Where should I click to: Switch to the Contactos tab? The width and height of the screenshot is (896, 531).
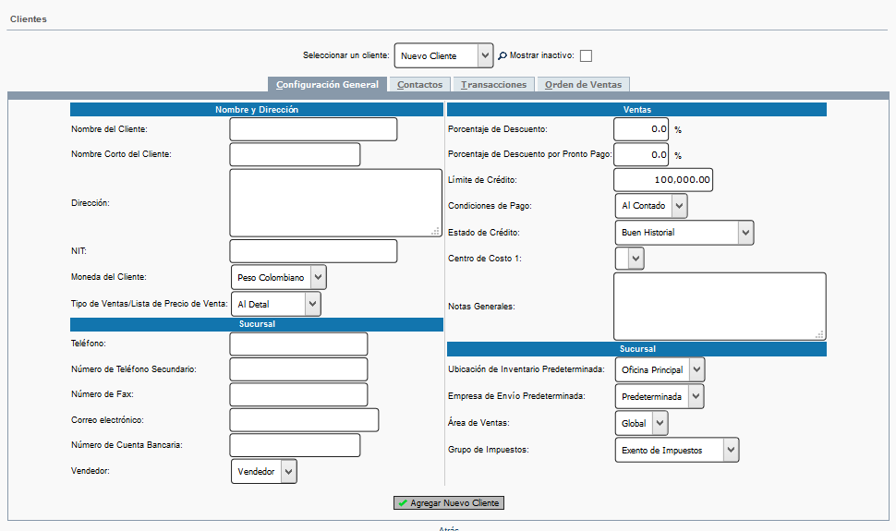point(419,84)
